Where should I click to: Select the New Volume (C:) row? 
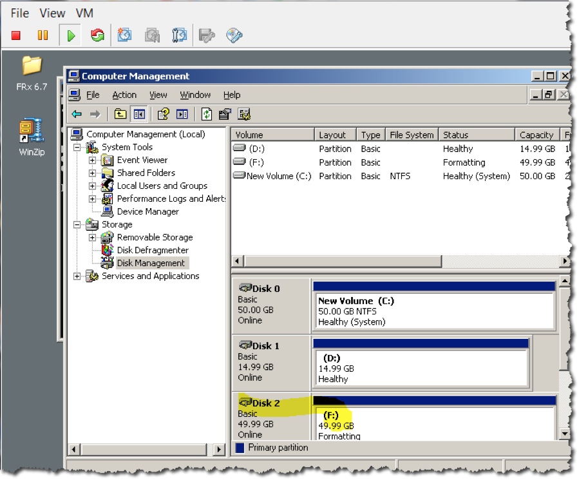pyautogui.click(x=279, y=176)
